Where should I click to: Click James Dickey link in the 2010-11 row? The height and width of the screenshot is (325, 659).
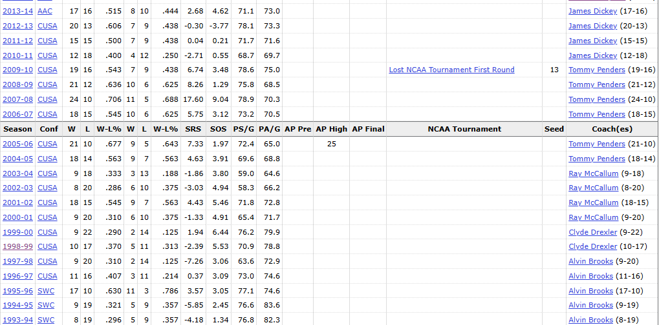pos(592,55)
